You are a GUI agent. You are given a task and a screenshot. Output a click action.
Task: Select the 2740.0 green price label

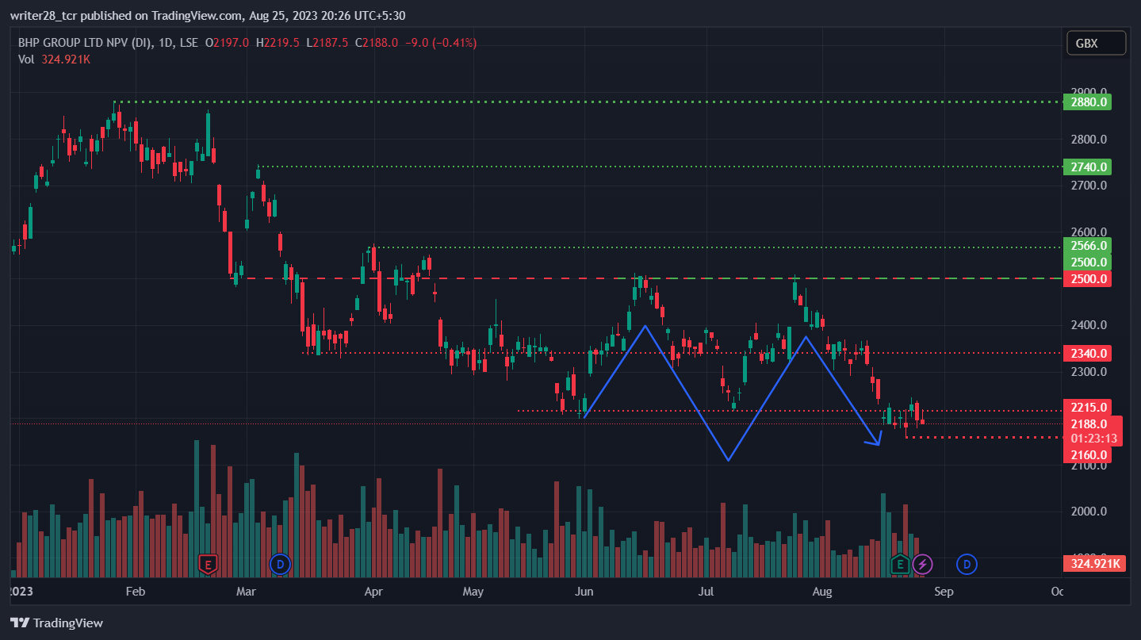1088,167
